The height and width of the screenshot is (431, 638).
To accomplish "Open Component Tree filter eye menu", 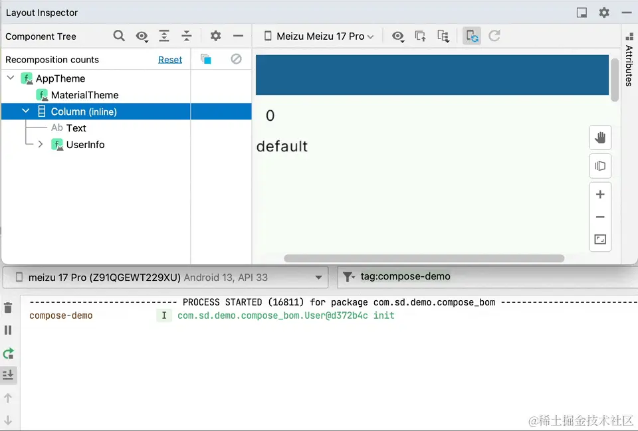I will click(x=142, y=36).
